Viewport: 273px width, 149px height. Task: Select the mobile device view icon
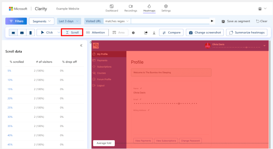click(x=31, y=32)
